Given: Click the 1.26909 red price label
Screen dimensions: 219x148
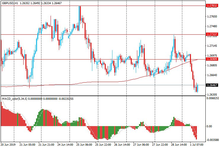Looking at the screenshot, I should 212,59.
